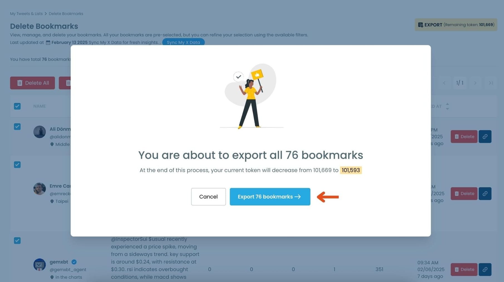
Task: Select Delete Bookmarks in the breadcrumb
Action: (x=66, y=13)
